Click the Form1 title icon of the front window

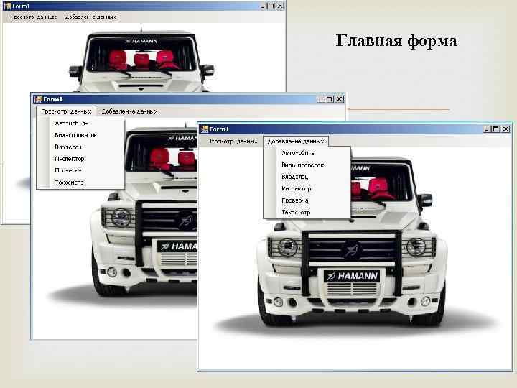click(x=205, y=129)
